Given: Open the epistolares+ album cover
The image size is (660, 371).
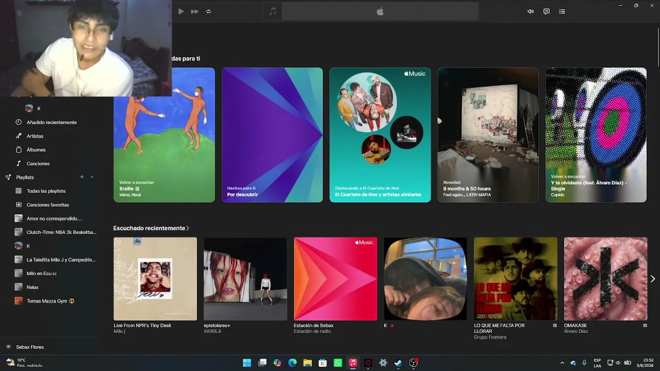Looking at the screenshot, I should (x=245, y=279).
